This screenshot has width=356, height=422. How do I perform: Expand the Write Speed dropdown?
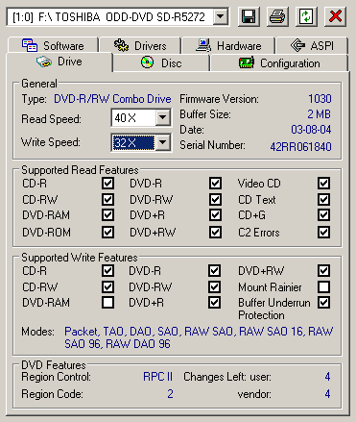162,142
